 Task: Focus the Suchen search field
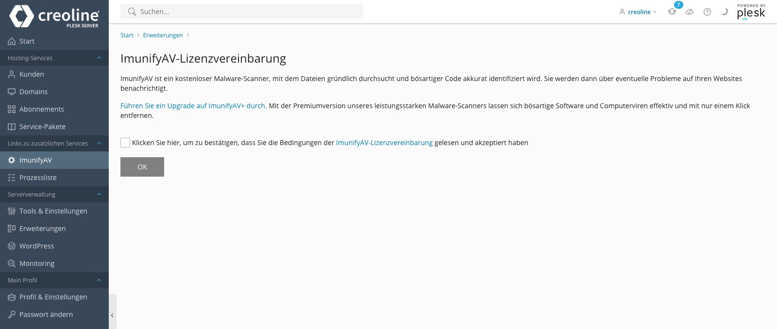click(x=242, y=12)
